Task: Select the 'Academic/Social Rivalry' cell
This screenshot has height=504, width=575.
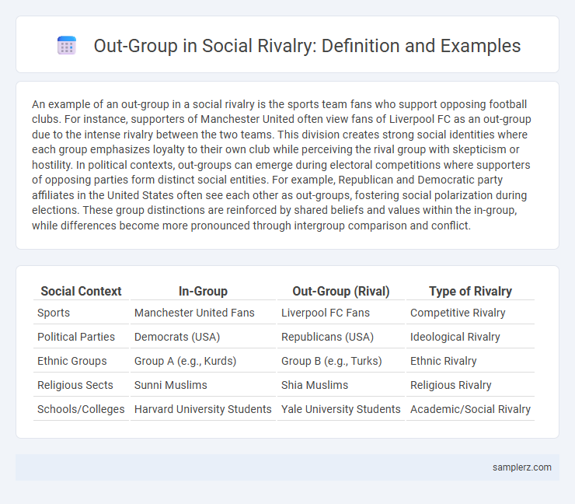Action: tap(470, 409)
